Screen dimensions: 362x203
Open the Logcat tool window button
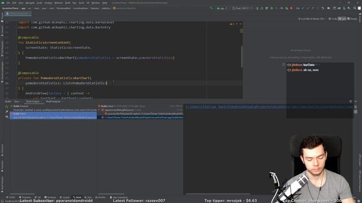coord(64,197)
